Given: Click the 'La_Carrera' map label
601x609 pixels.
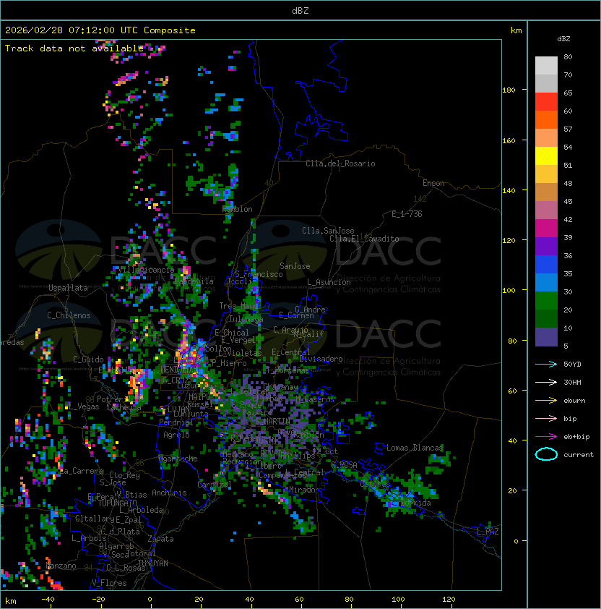Looking at the screenshot, I should [x=82, y=471].
